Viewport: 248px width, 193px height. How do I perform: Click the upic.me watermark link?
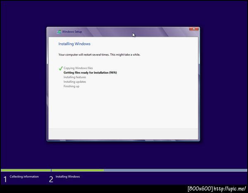(230, 188)
